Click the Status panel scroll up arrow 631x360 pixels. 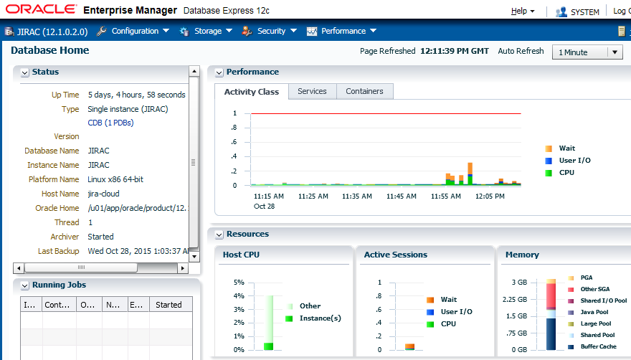coord(194,71)
